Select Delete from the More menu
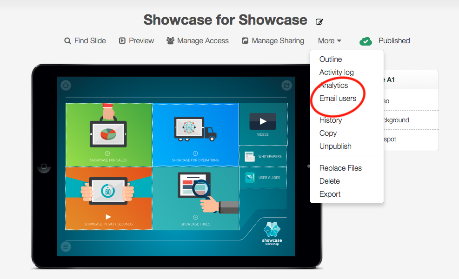This screenshot has width=459, height=279. click(x=329, y=181)
